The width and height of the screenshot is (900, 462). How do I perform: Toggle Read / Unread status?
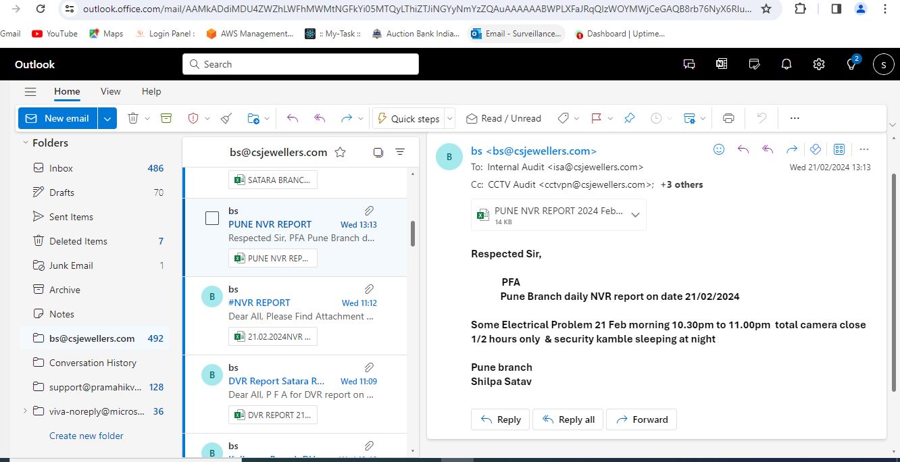coord(504,118)
